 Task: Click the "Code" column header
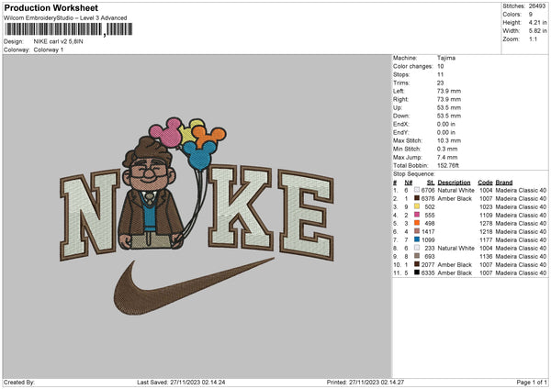point(485,183)
